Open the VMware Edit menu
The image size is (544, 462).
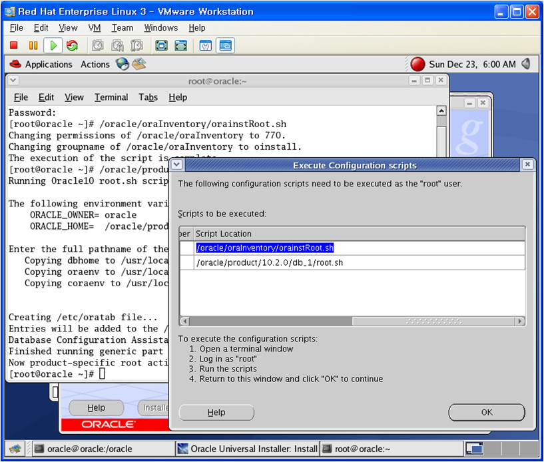pyautogui.click(x=41, y=28)
